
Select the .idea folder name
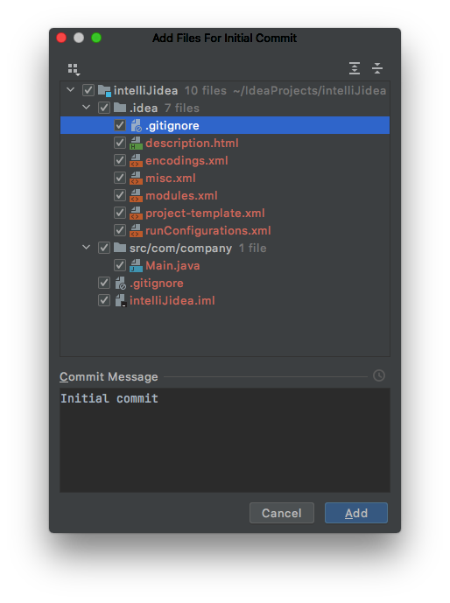pos(144,108)
